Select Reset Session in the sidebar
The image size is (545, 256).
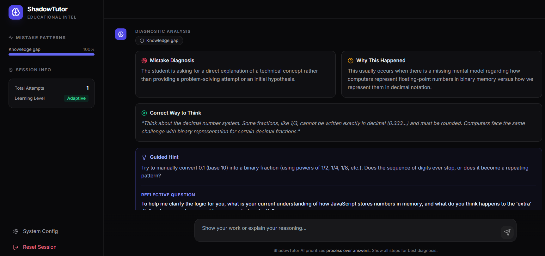[x=40, y=247]
